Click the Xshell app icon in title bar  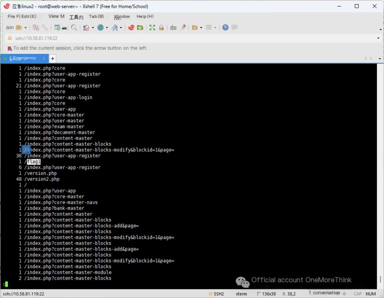[x=7, y=6]
